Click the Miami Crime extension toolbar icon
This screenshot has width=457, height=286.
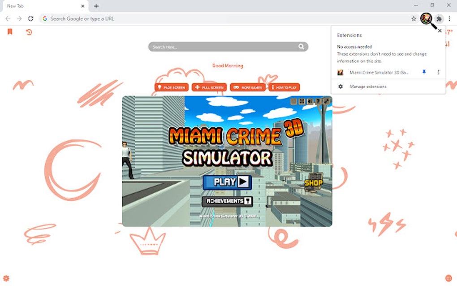pos(426,19)
